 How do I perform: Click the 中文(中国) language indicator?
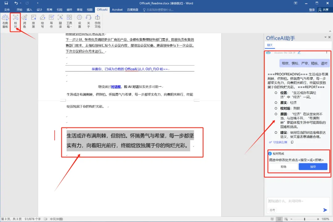click(x=56, y=219)
